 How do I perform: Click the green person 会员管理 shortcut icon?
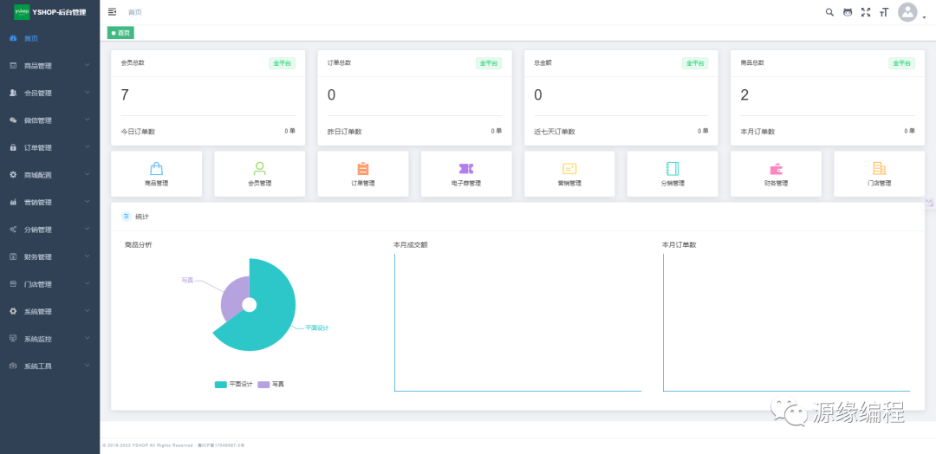click(x=260, y=168)
